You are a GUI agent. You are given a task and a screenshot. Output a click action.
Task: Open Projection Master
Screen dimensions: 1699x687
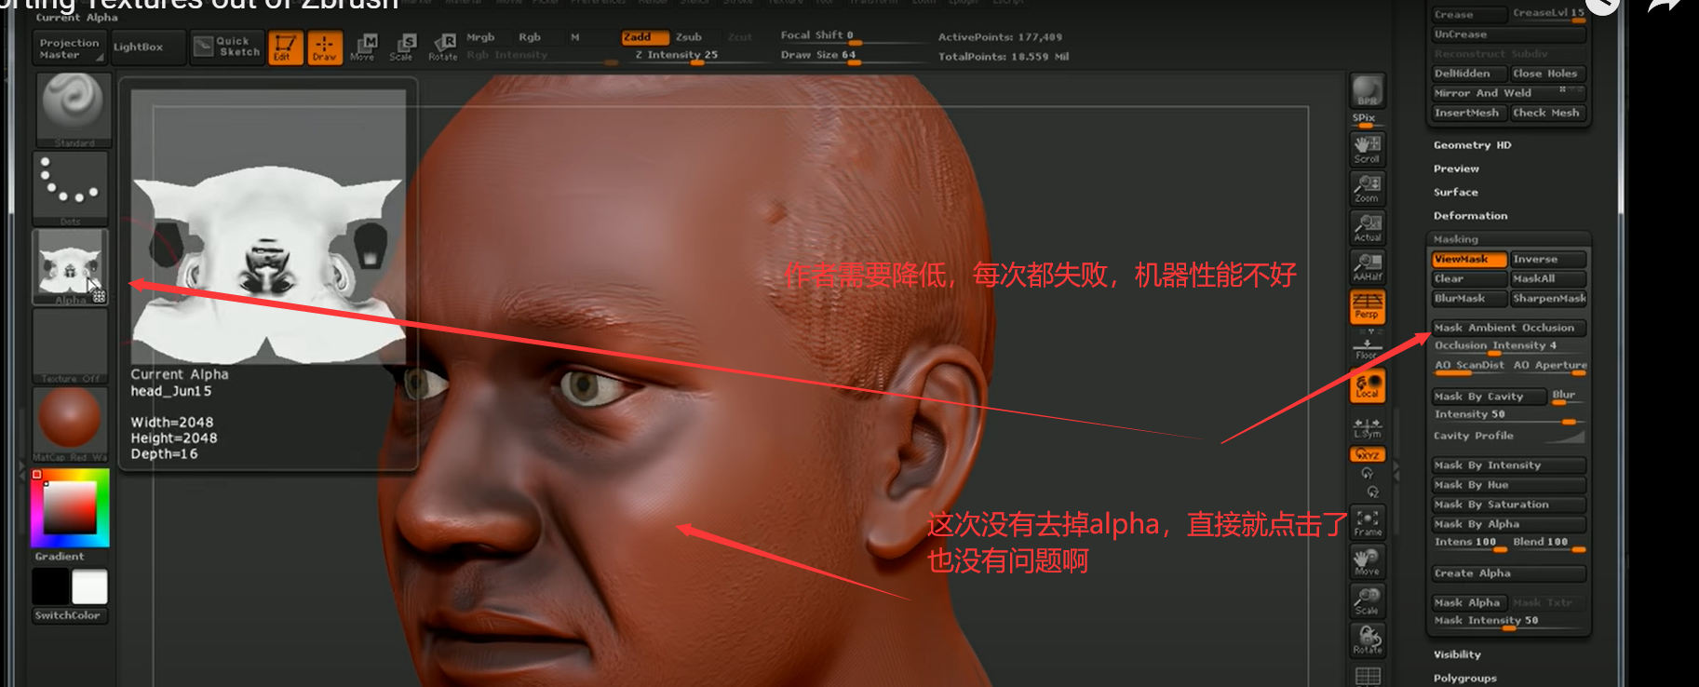(x=69, y=48)
